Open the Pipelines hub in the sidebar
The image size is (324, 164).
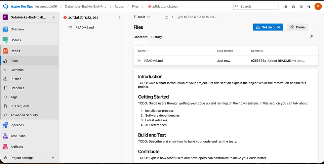click(x=17, y=125)
